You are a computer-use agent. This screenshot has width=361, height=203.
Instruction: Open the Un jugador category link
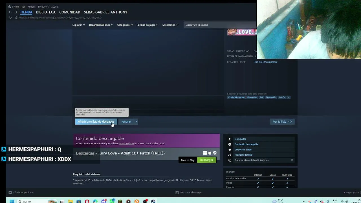(x=240, y=139)
